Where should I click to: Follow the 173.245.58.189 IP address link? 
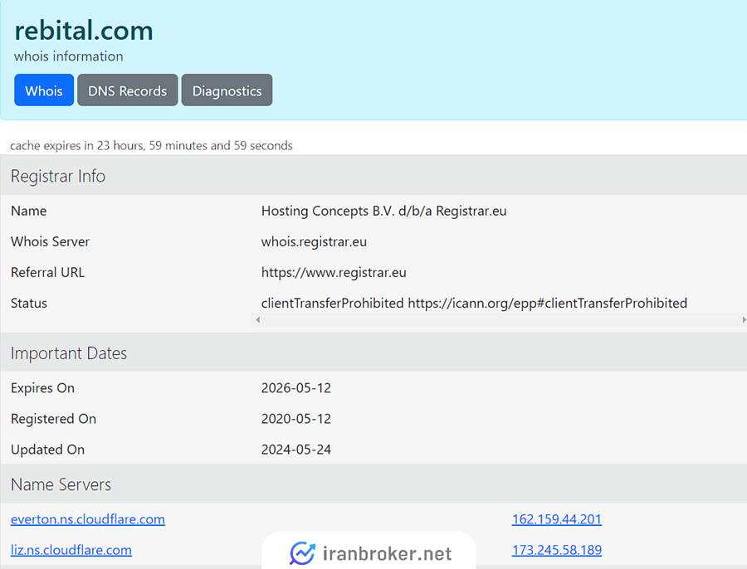[x=556, y=550]
